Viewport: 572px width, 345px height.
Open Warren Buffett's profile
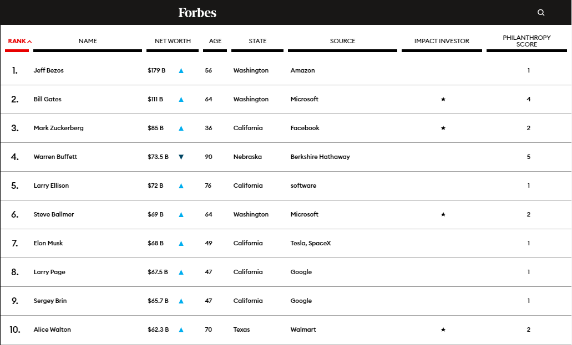[x=55, y=157]
